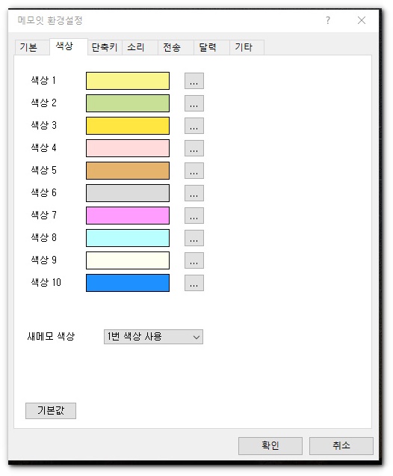
Task: Open the 단축키 tab
Action: 105,47
